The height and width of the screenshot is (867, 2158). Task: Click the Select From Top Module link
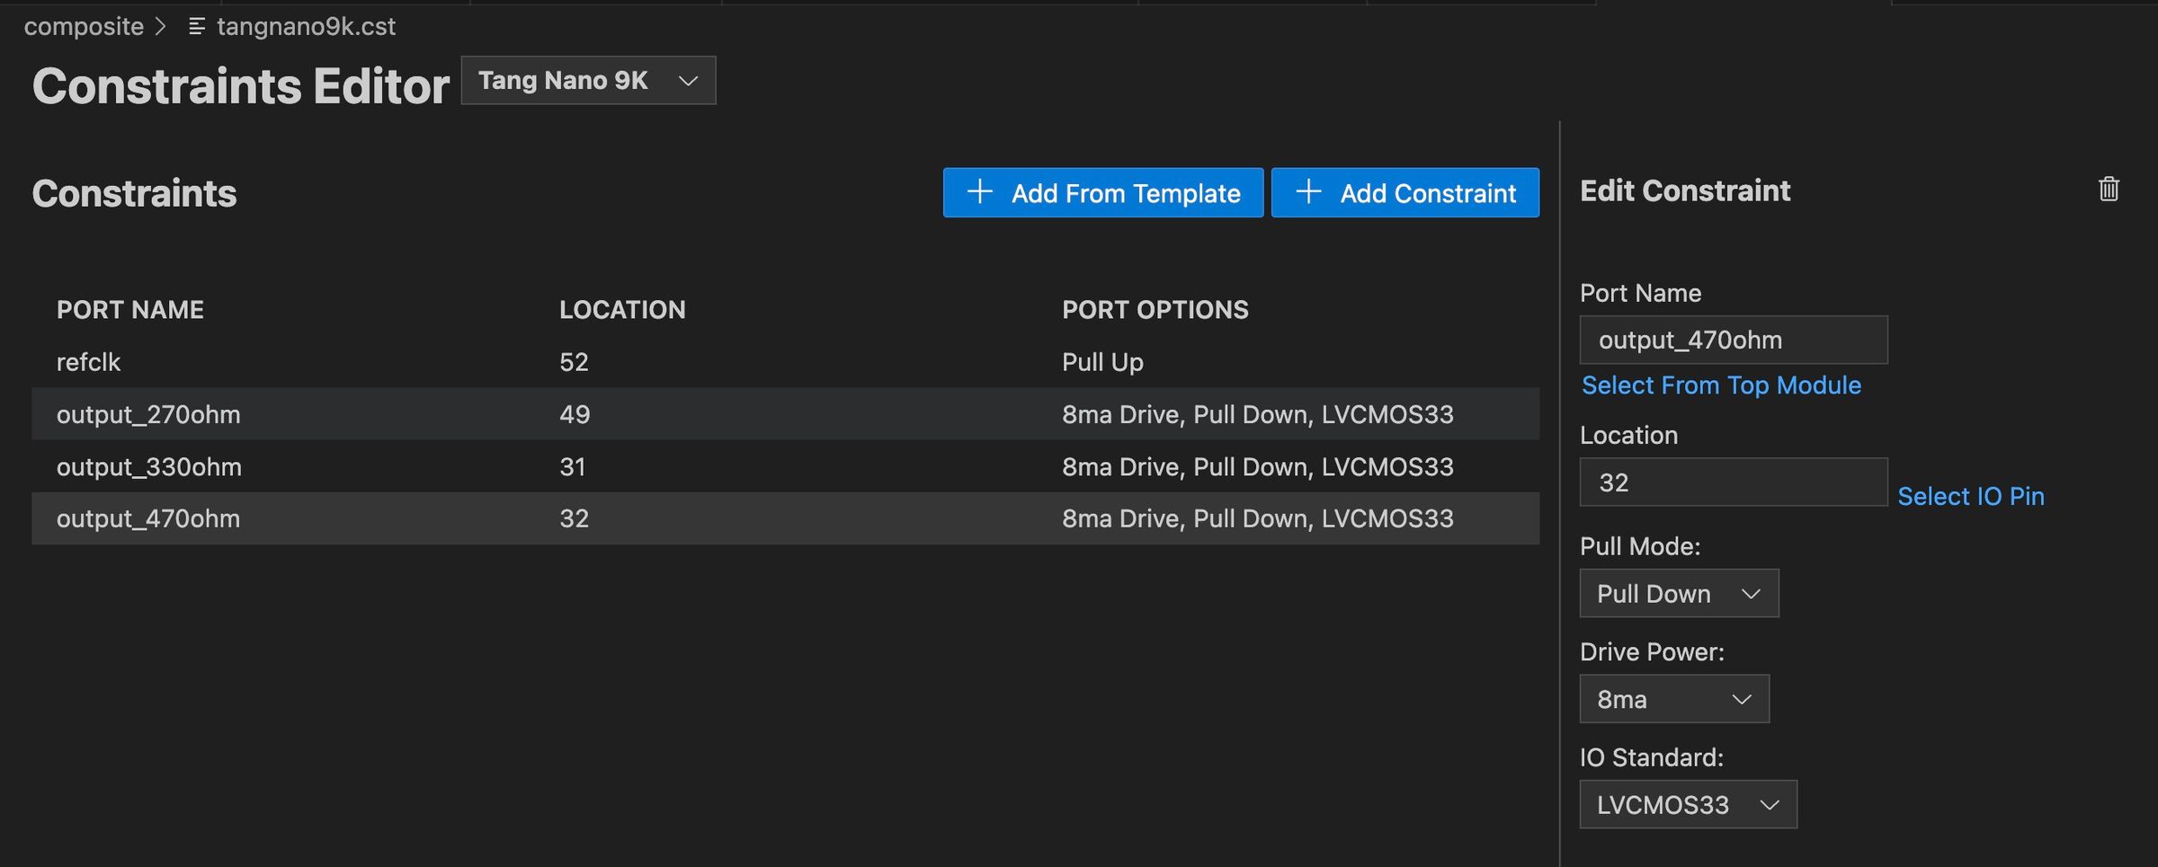(x=1720, y=385)
